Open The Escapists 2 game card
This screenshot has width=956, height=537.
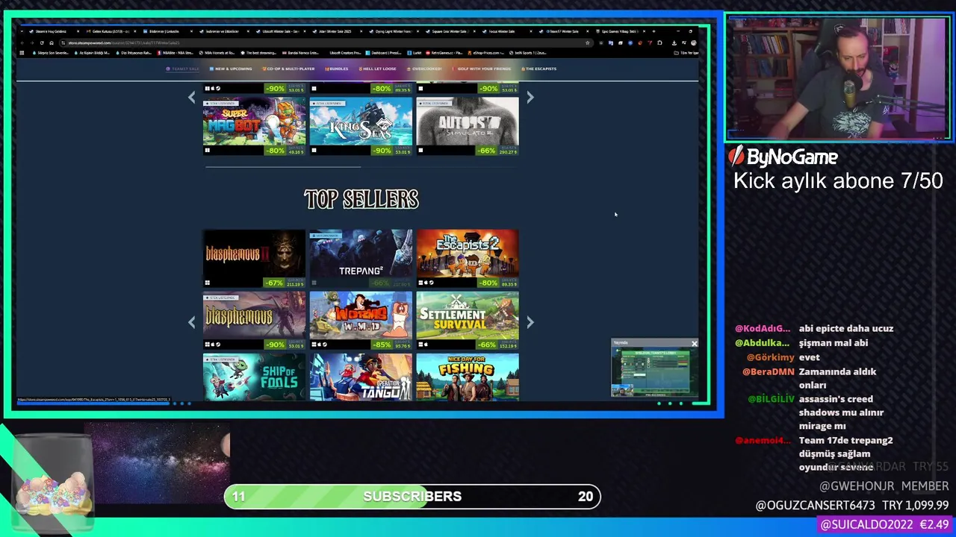(468, 258)
